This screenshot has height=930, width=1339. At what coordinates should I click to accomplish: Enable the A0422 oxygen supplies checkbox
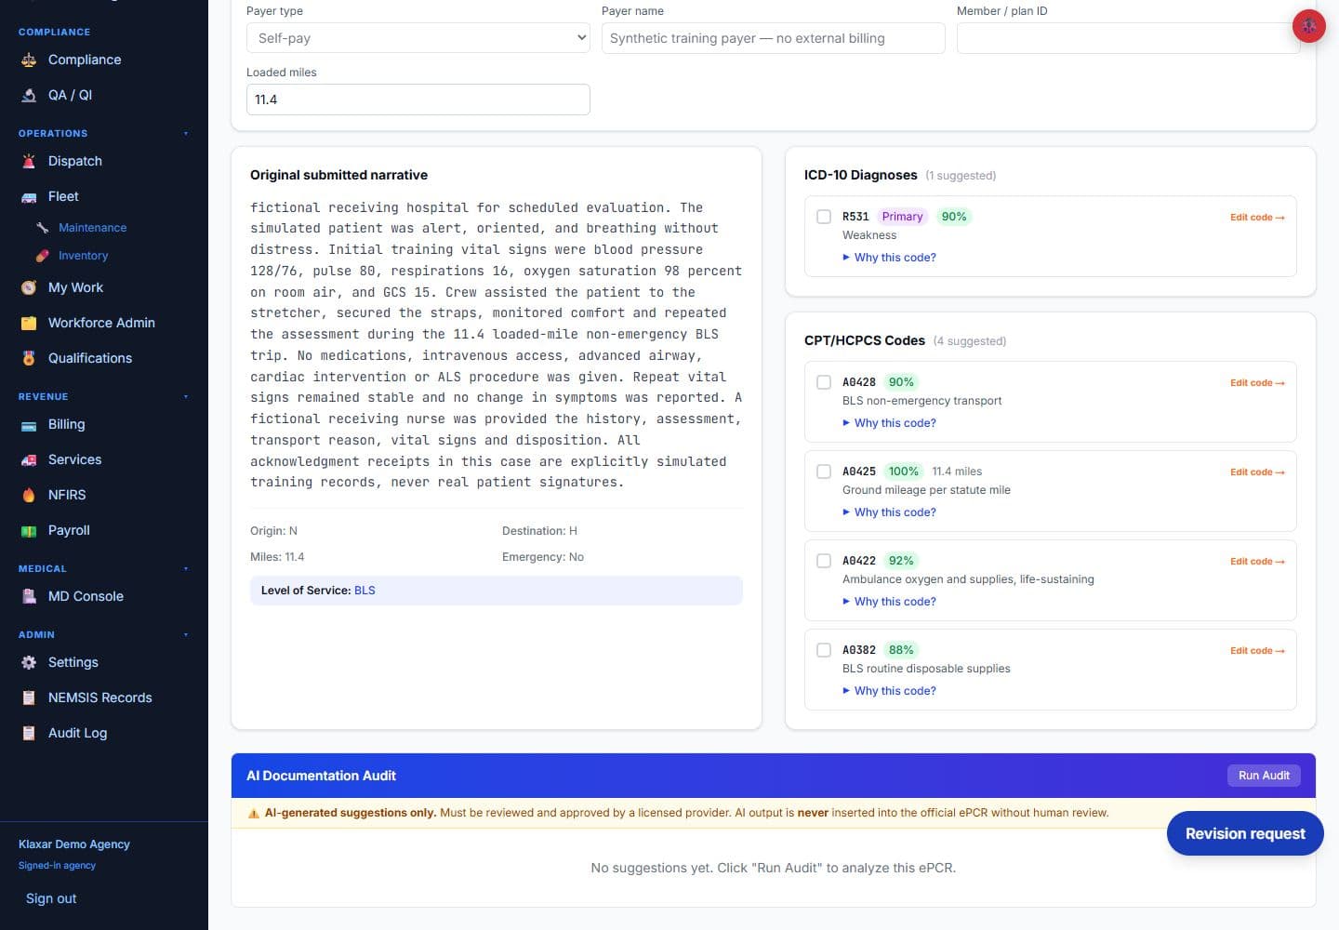824,561
